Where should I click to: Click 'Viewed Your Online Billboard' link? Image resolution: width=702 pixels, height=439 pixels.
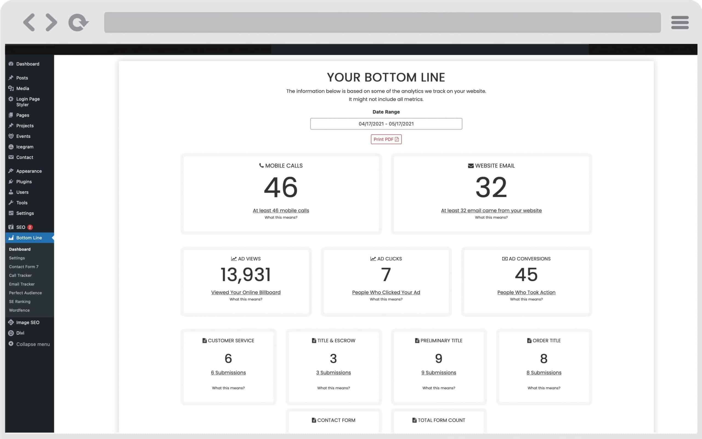246,292
